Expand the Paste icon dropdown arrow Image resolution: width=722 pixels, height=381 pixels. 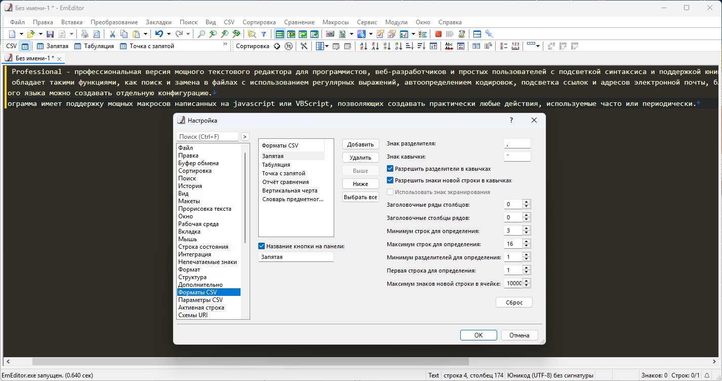(145, 34)
